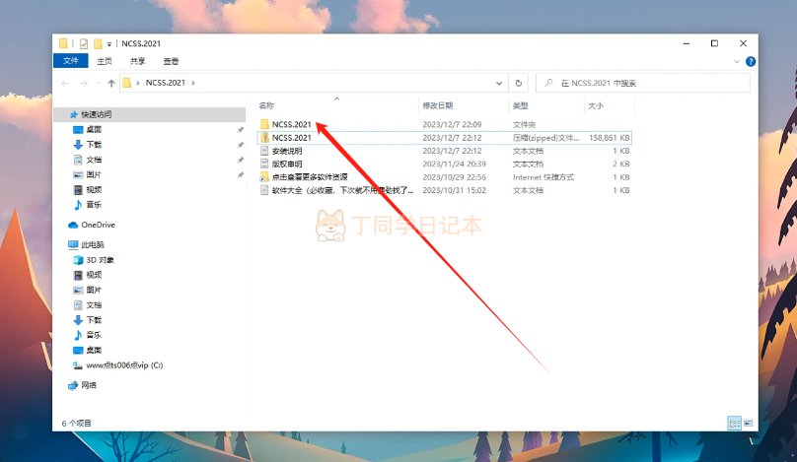Select 此电脑 in the navigation pane

(92, 244)
